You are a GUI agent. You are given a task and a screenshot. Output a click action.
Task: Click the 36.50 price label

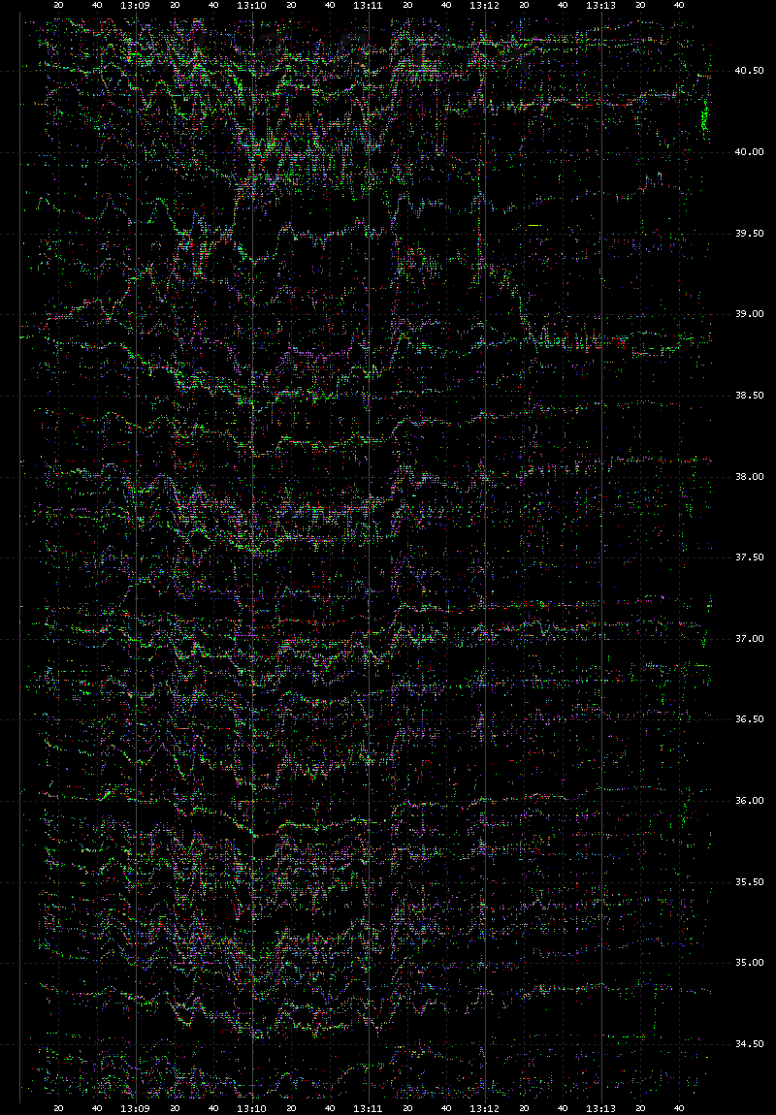[749, 719]
